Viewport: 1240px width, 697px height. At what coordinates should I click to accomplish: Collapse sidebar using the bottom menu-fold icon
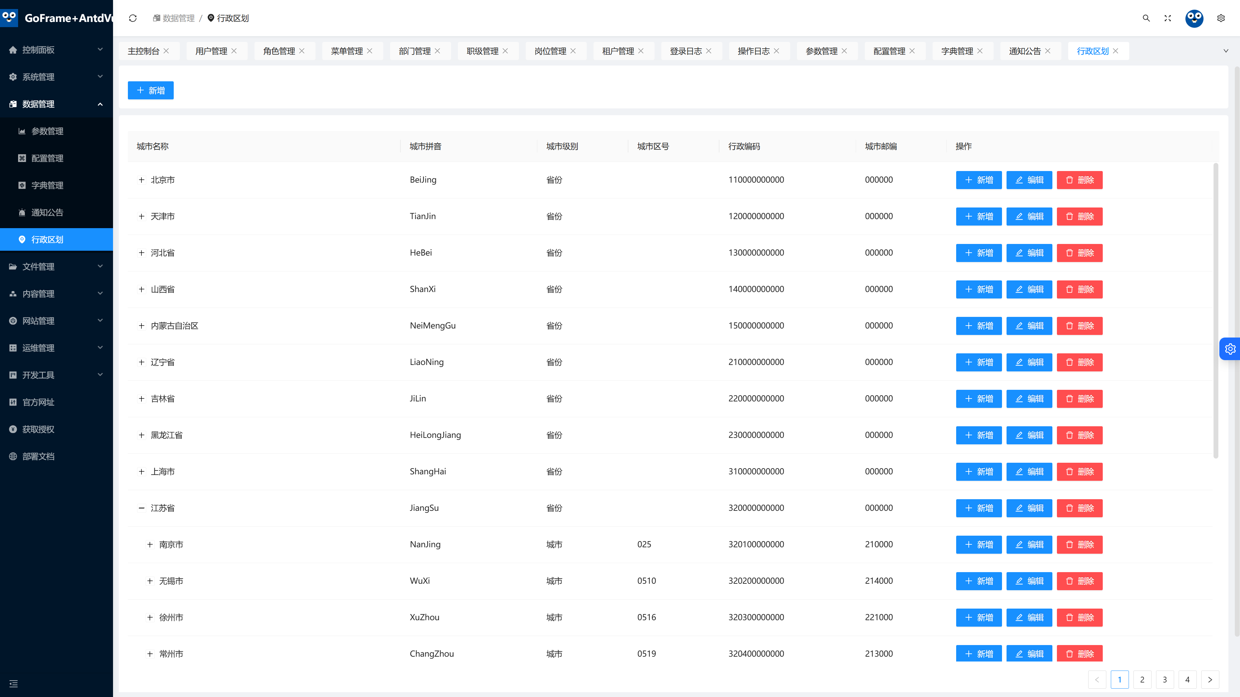click(14, 683)
